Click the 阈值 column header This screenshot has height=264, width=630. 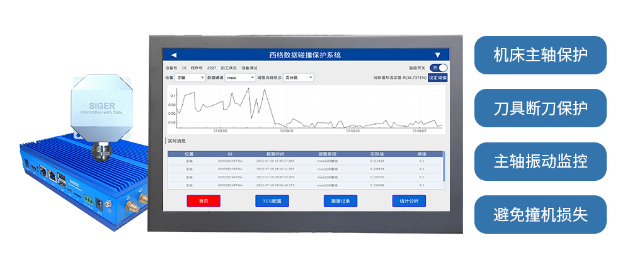421,154
